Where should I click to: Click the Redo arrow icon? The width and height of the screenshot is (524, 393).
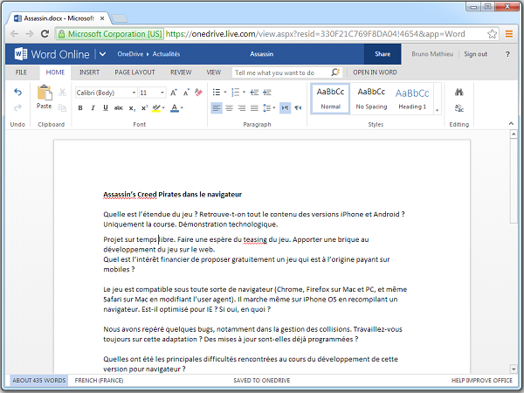point(17,107)
